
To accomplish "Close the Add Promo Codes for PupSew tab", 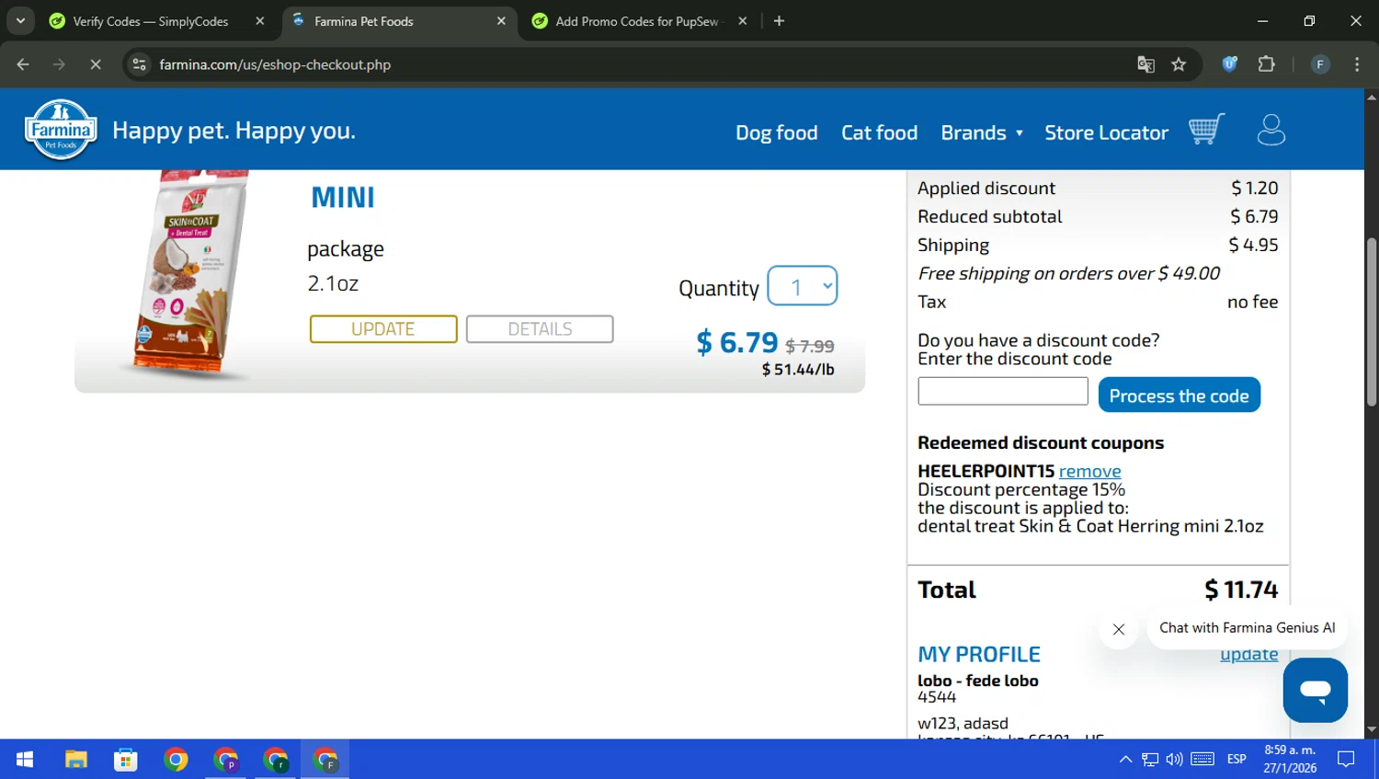I will (743, 20).
